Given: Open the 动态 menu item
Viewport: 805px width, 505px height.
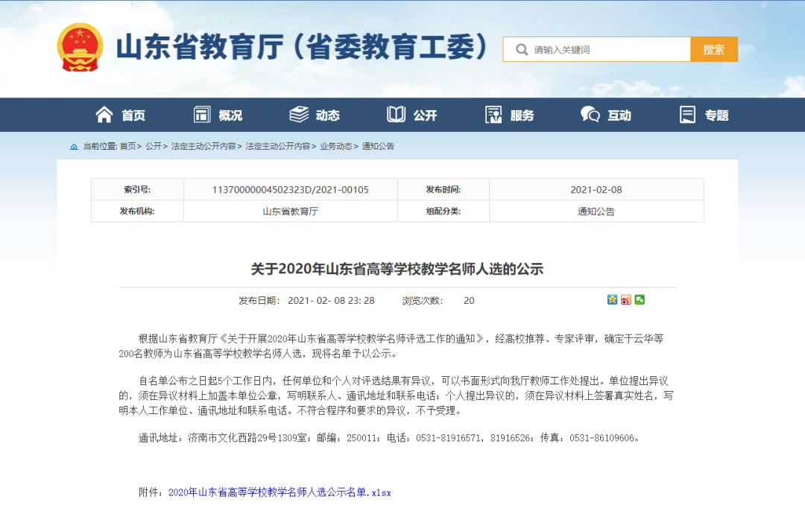Looking at the screenshot, I should (x=327, y=115).
